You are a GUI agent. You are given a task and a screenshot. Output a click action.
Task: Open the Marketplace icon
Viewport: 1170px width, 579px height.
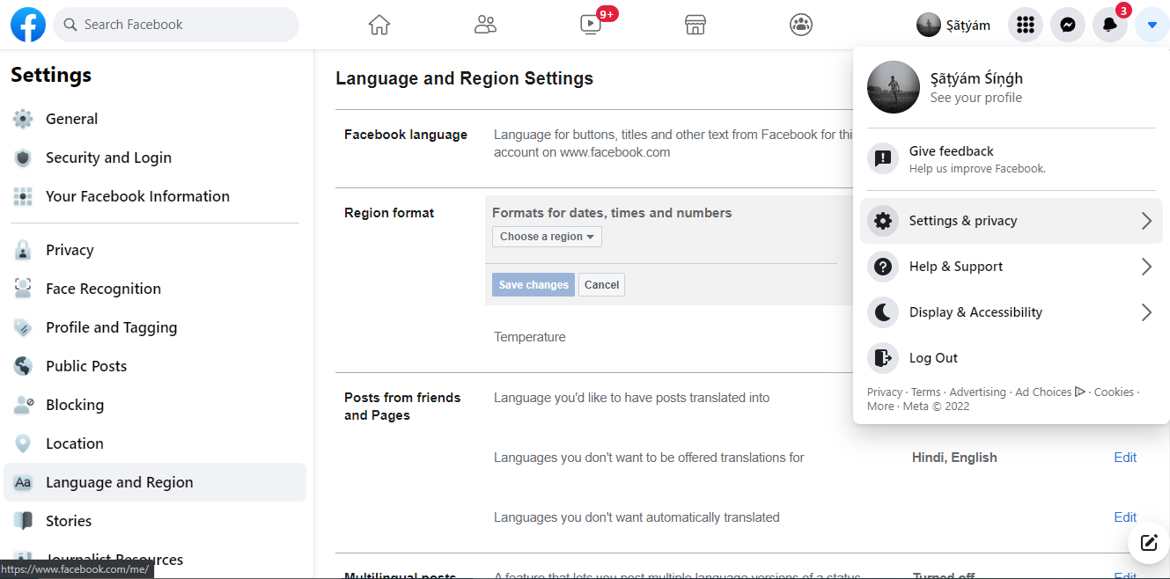[x=695, y=25]
